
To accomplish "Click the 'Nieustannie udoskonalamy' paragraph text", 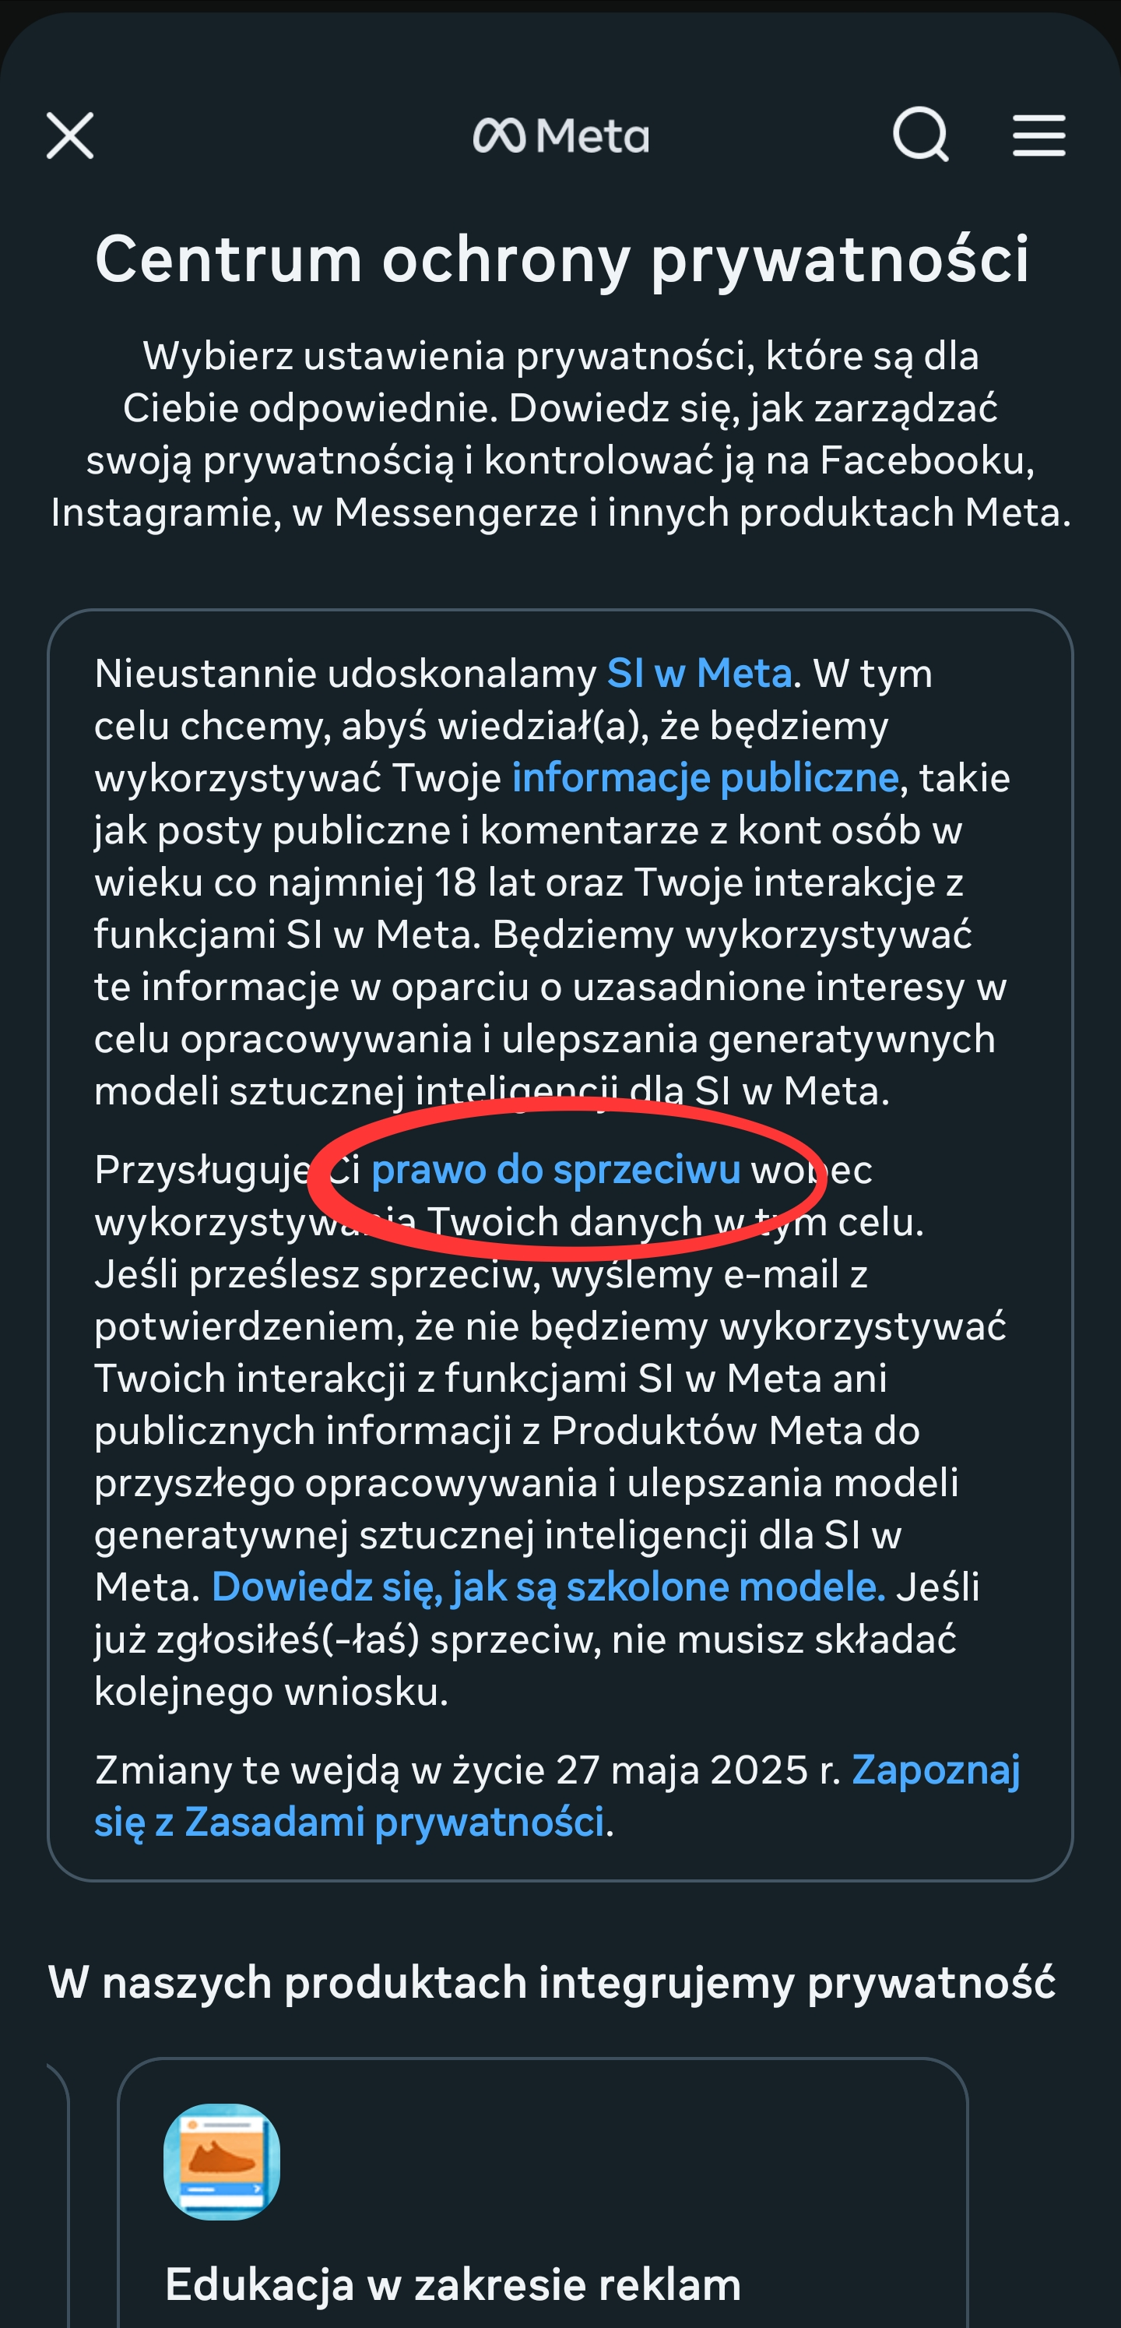I will (551, 882).
